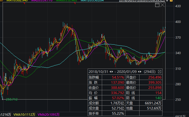Image resolution: width=189 pixels, height=117 pixels.
Task: Step the 2020/01/09 end date backward
Action: (x=139, y=72)
